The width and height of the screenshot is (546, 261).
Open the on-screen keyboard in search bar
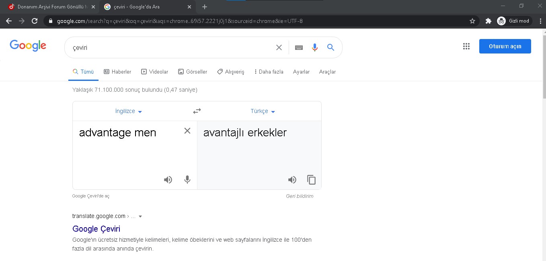point(299,47)
